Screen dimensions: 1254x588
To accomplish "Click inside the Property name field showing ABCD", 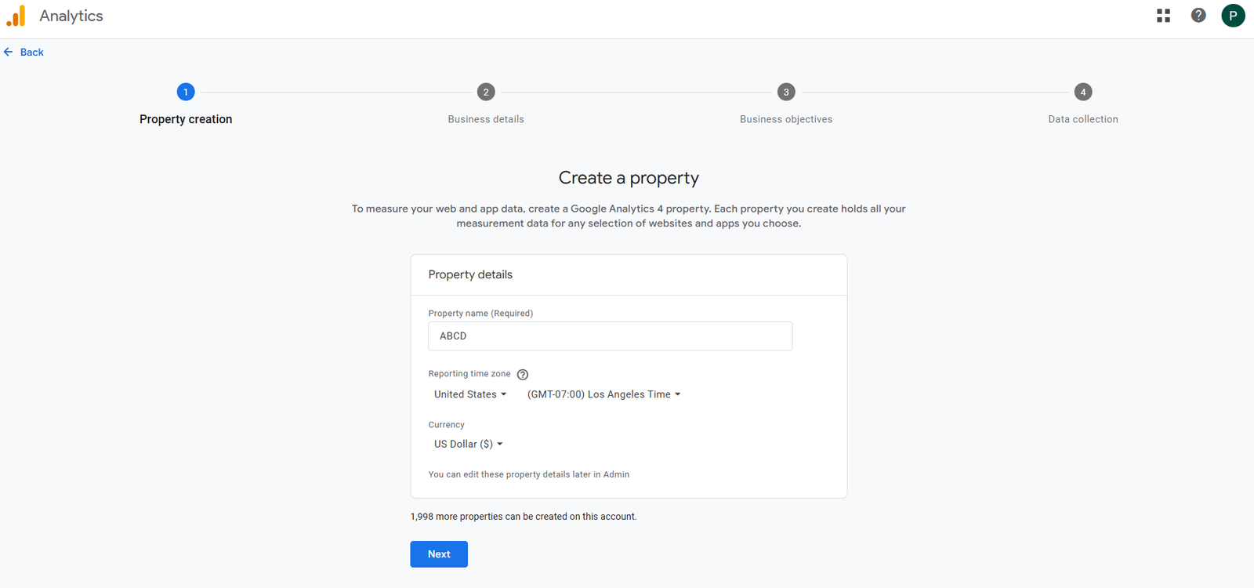I will coord(610,336).
